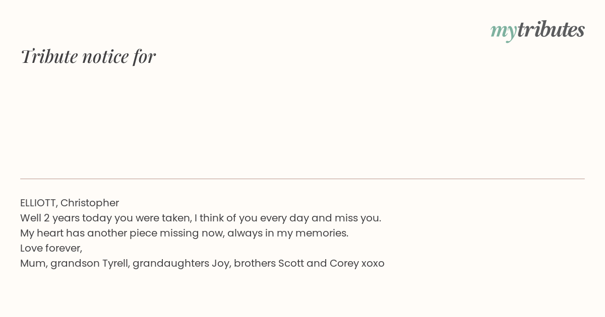Click the "Love forever," line
The width and height of the screenshot is (605, 317).
[51, 248]
